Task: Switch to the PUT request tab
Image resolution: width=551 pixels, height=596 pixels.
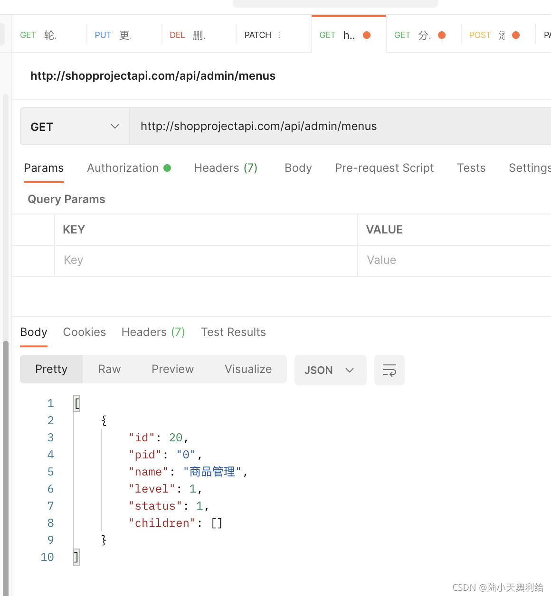Action: click(x=124, y=35)
